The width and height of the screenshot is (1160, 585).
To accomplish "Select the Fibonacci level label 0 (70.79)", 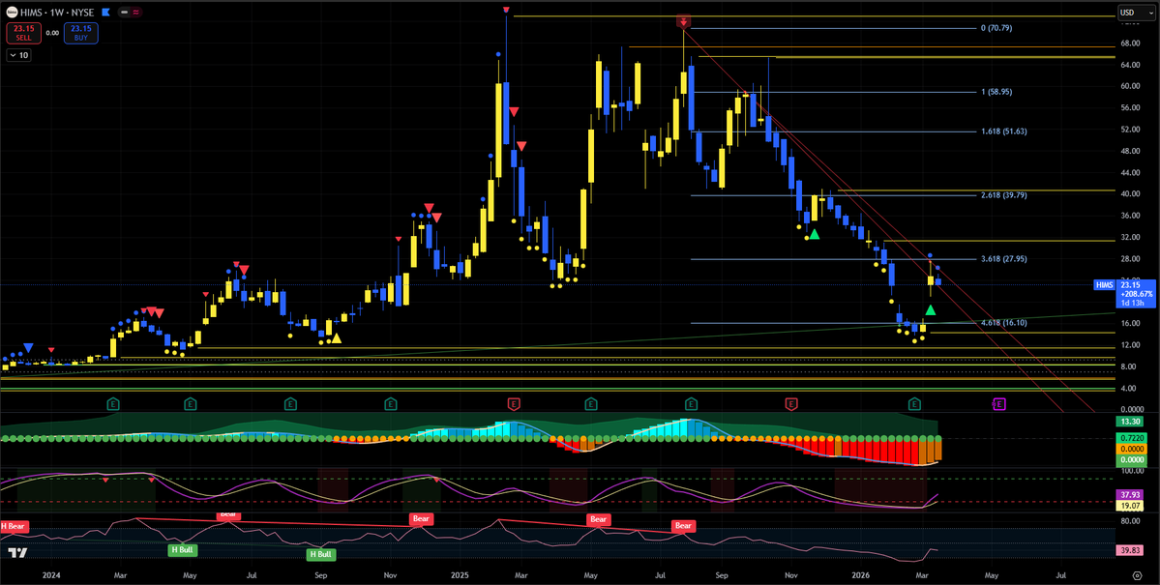I will pos(996,28).
